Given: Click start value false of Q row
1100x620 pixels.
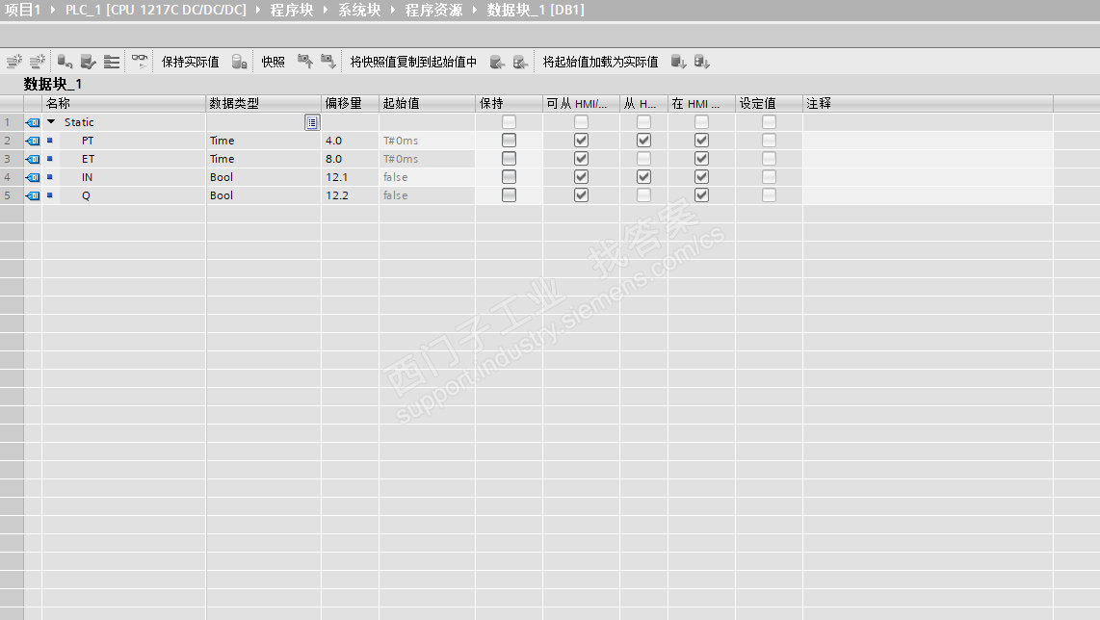Looking at the screenshot, I should click(396, 195).
